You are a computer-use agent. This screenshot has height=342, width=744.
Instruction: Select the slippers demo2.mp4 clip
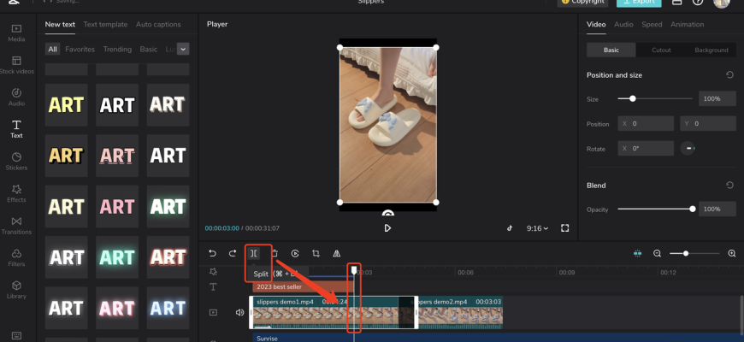pos(459,312)
